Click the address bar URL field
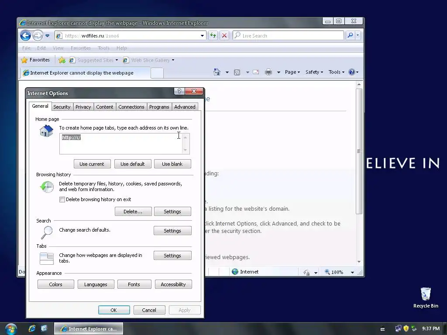Image resolution: width=447 pixels, height=335 pixels. tap(130, 36)
